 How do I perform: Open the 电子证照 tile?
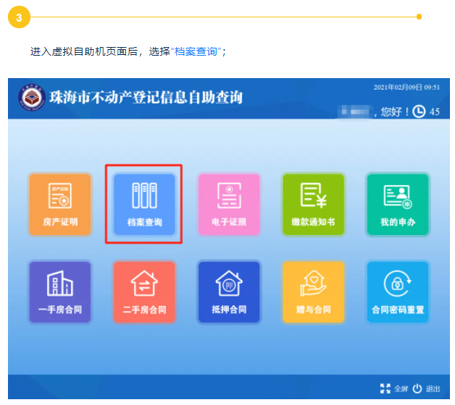(229, 204)
